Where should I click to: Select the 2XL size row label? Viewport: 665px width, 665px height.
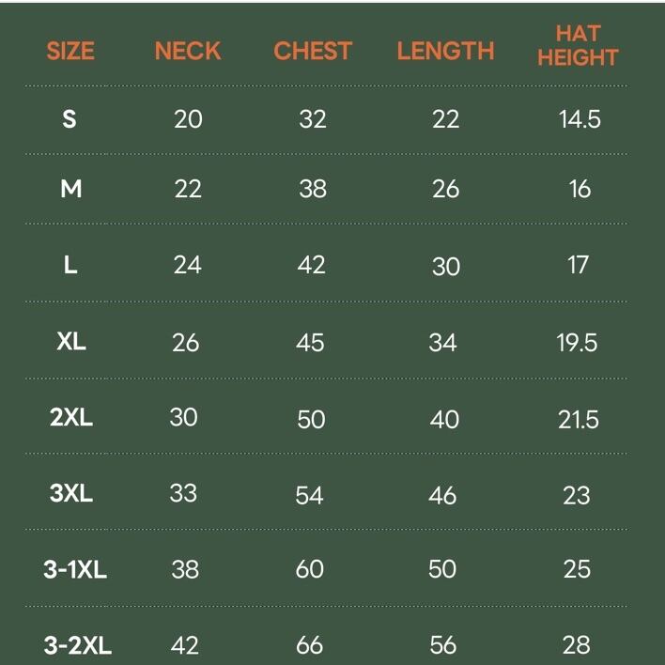coord(71,417)
